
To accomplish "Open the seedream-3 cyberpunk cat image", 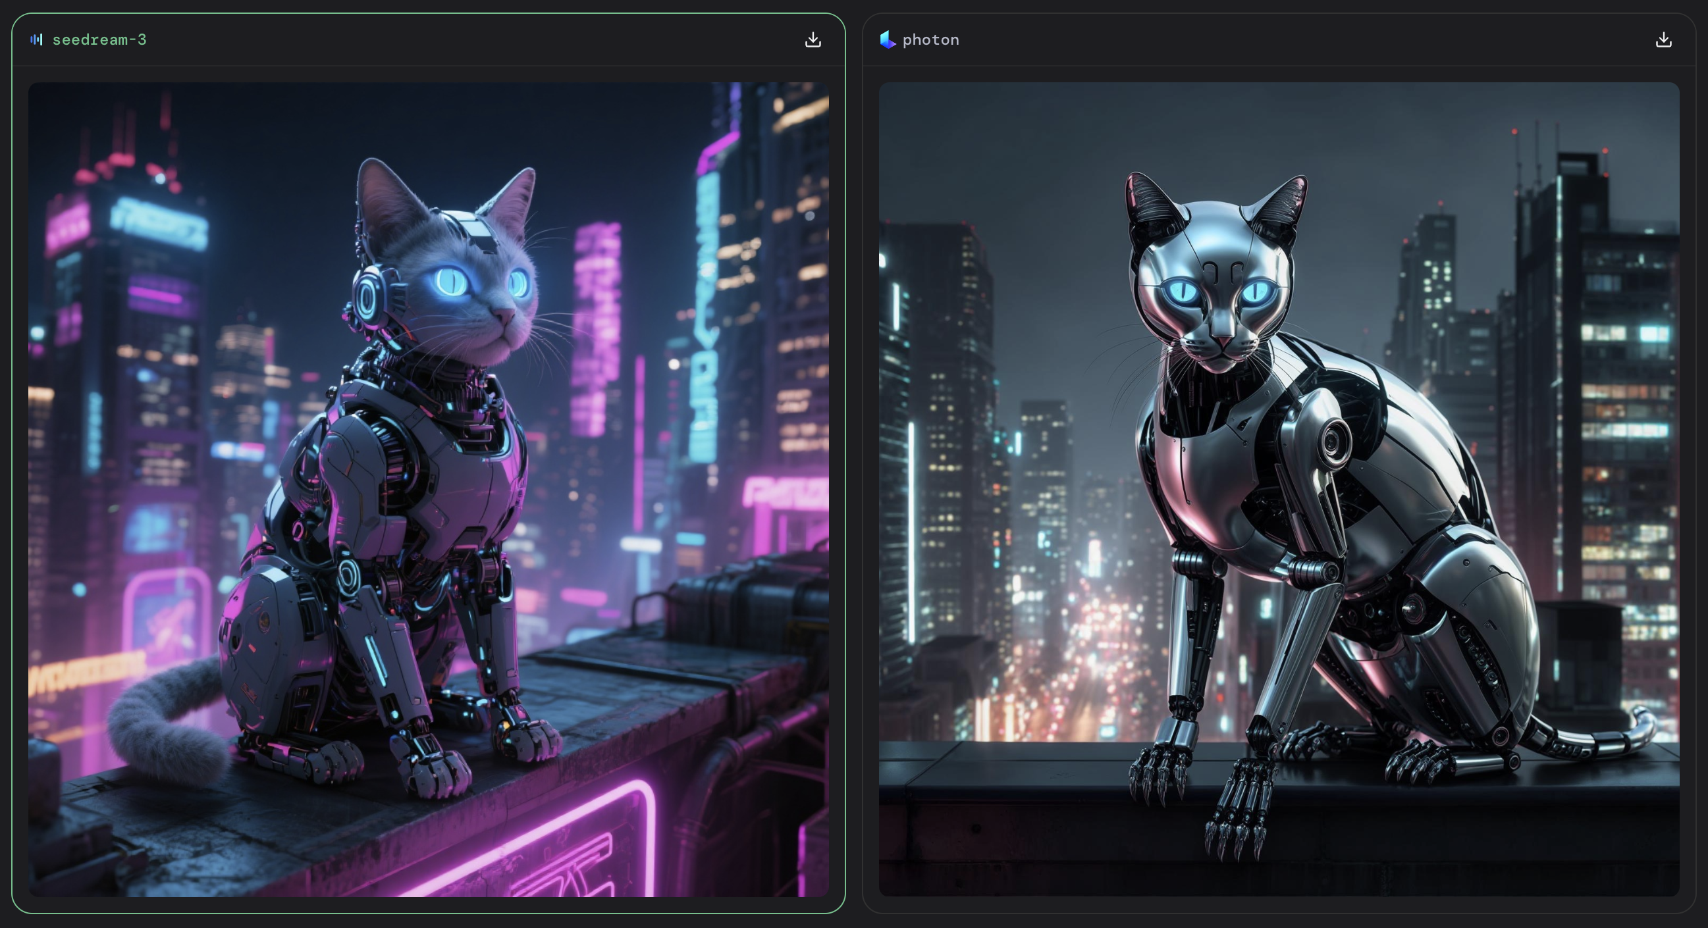I will click(x=429, y=489).
